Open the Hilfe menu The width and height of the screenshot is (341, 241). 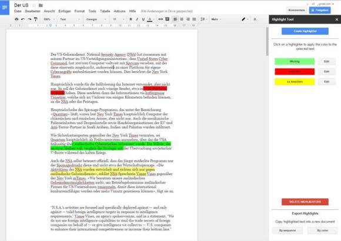pos(132,11)
